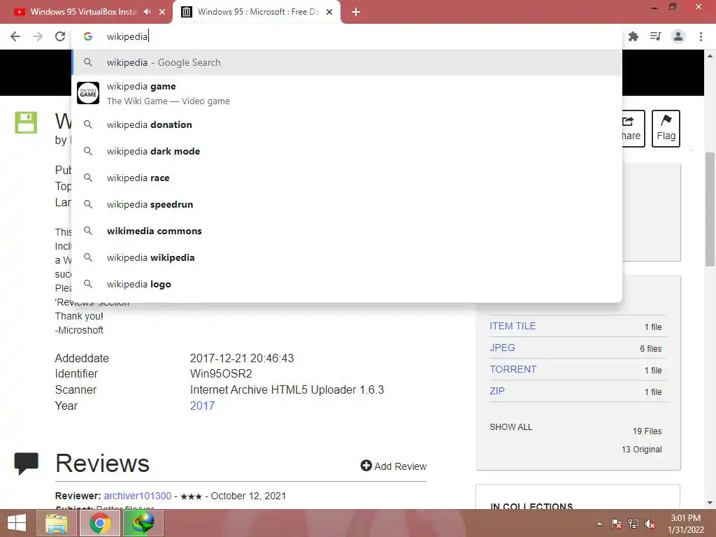The image size is (716, 537).
Task: Click the green floppy disk software icon
Action: coord(26,122)
